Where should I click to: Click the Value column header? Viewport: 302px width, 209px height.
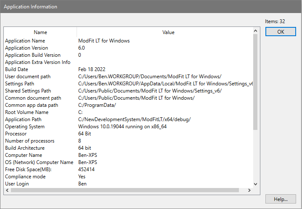click(168, 32)
